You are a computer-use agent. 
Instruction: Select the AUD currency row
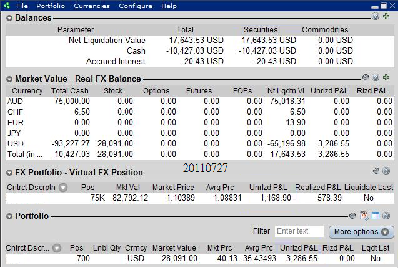pos(200,102)
